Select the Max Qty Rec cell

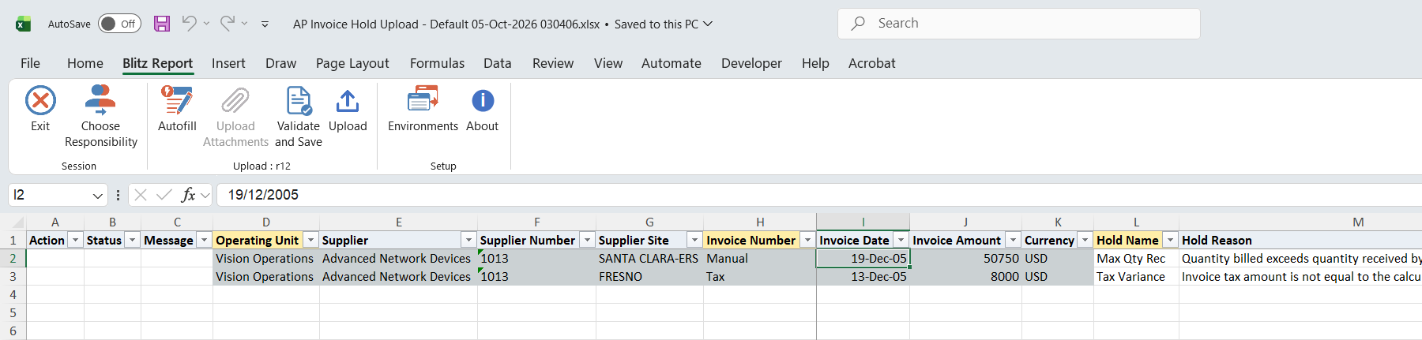(1136, 259)
